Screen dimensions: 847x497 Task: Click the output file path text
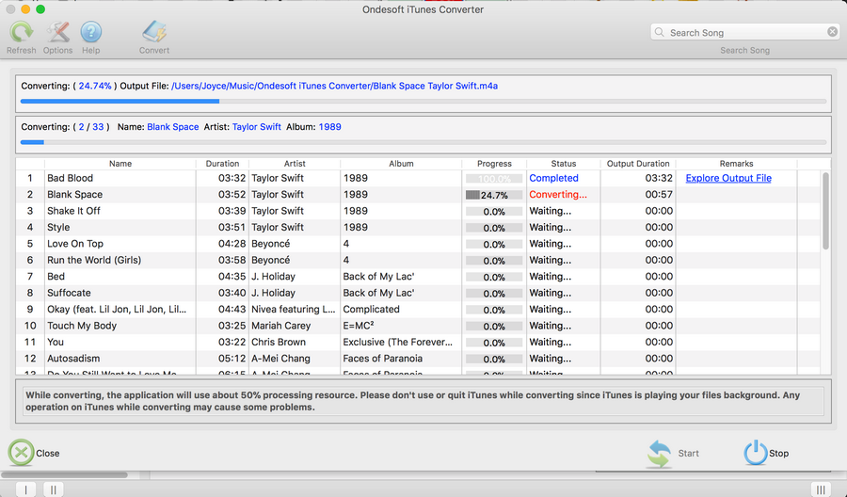click(x=334, y=86)
